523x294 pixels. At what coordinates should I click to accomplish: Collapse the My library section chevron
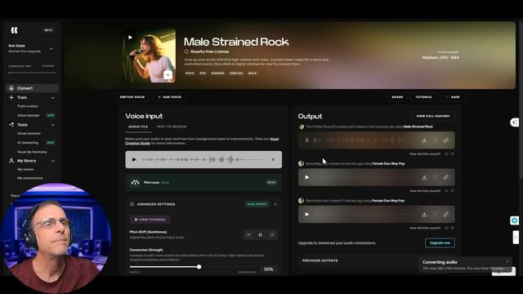click(x=52, y=161)
